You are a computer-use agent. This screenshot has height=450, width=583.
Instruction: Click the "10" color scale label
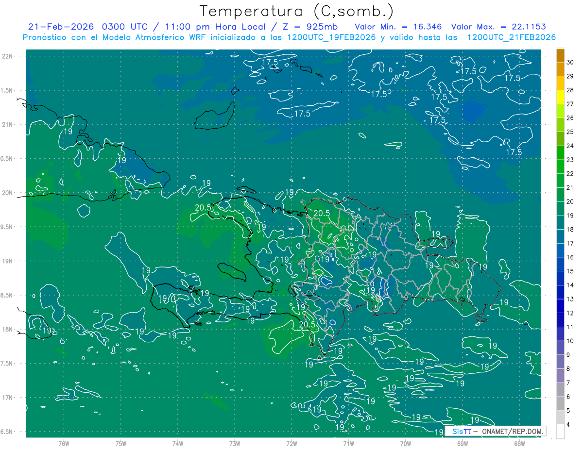coord(570,341)
